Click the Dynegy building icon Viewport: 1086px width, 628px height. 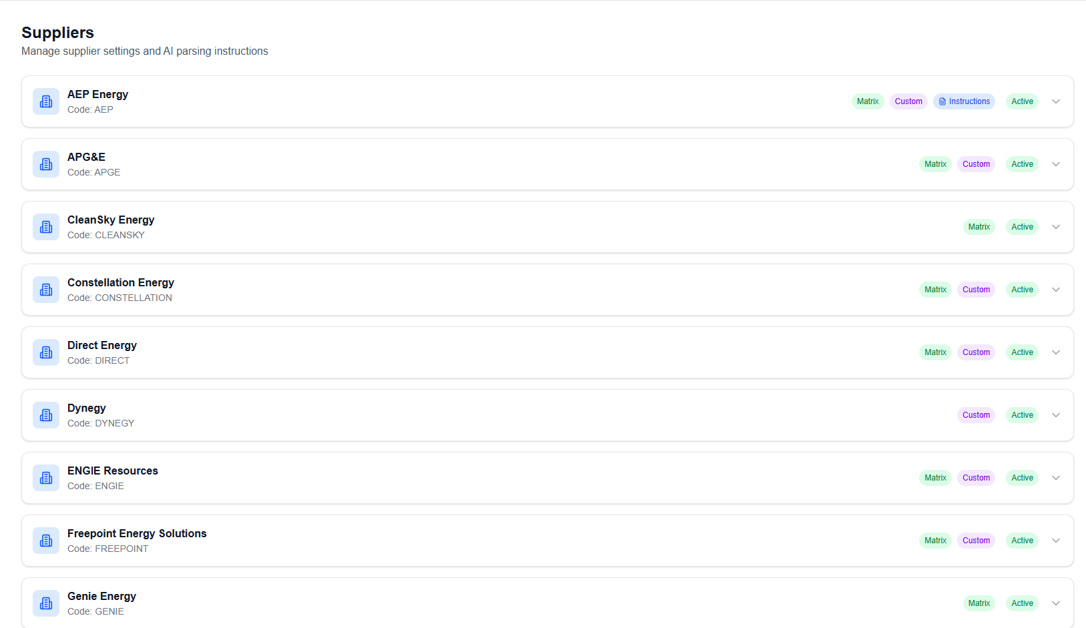[x=46, y=415]
